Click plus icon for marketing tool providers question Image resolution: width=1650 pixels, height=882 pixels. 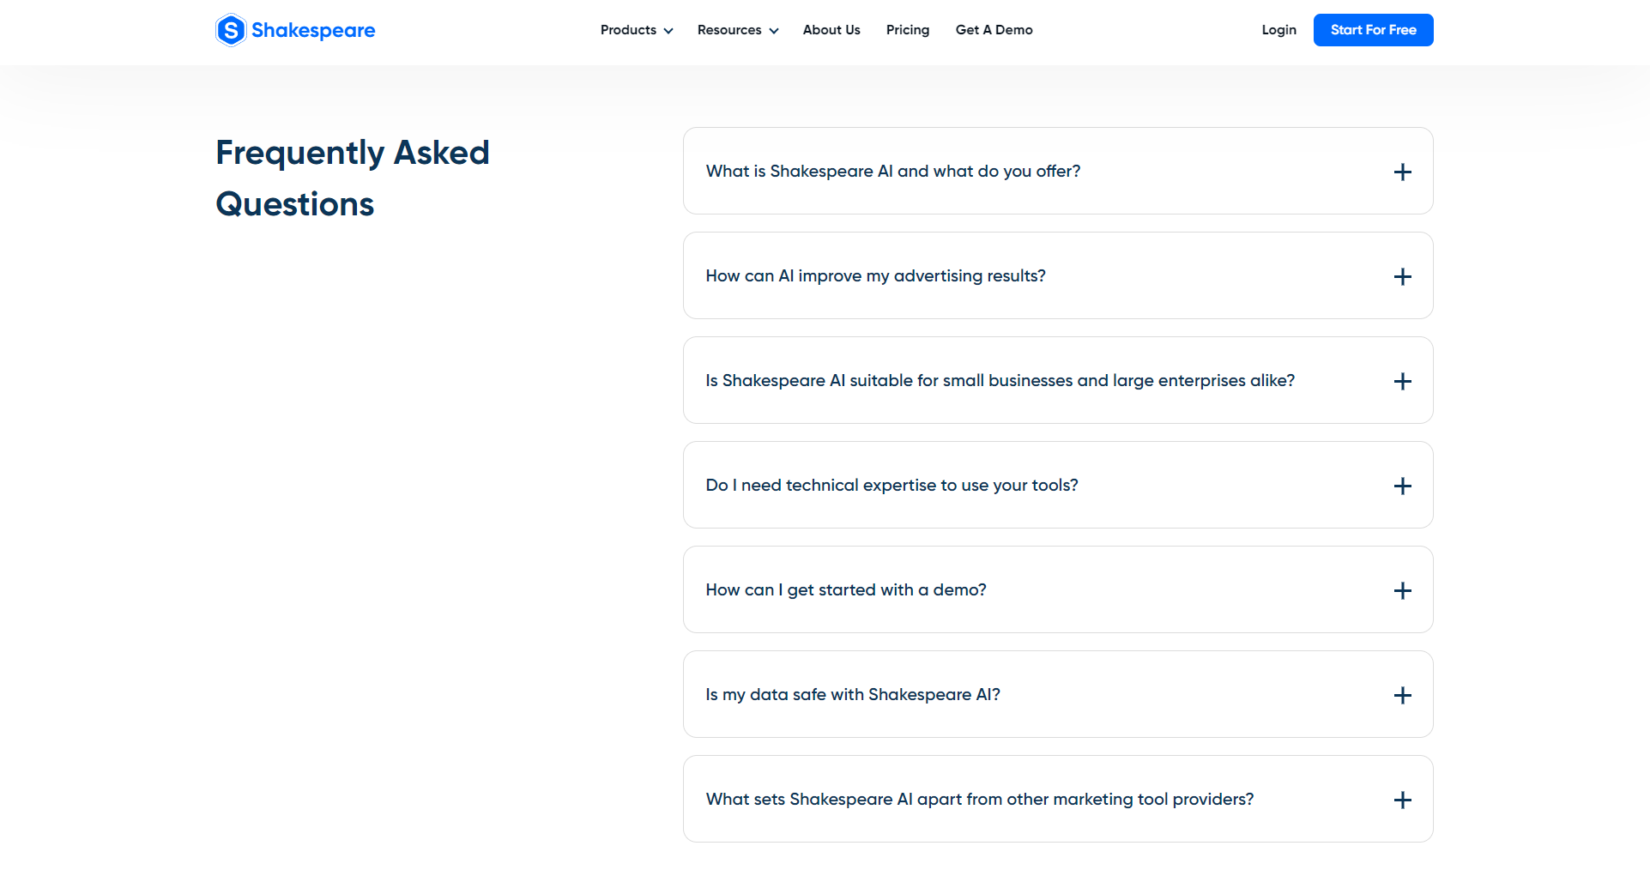pos(1402,800)
